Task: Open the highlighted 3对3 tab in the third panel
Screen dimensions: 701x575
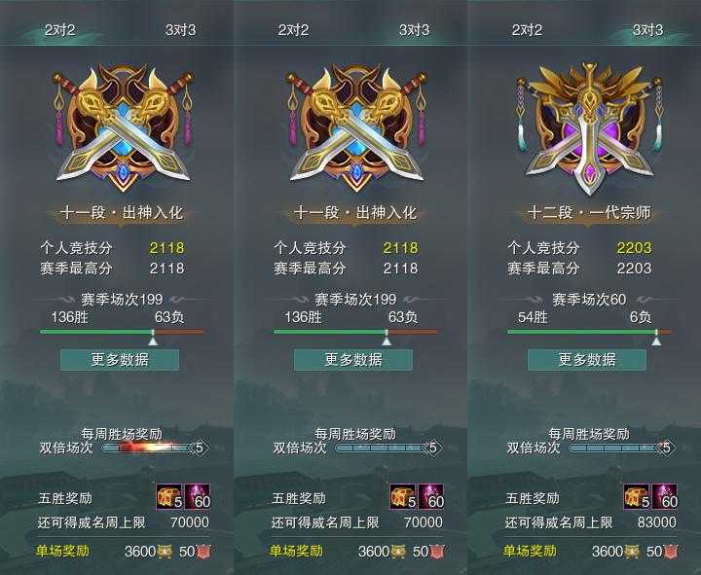Action: 647,30
